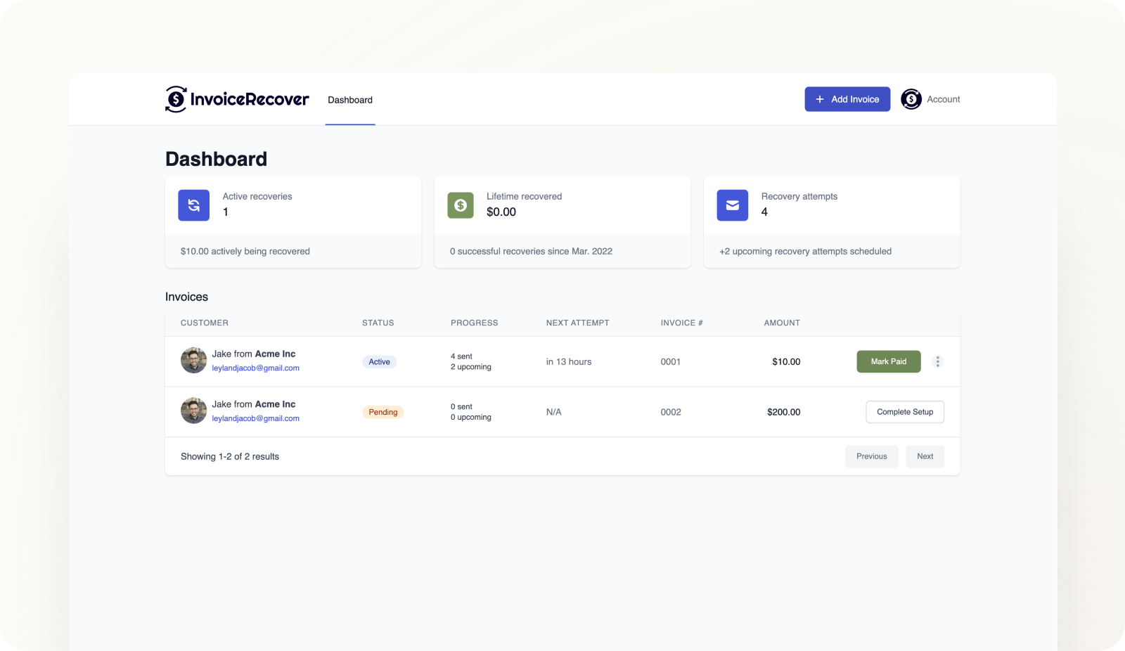
Task: Click 'Showing 1-2 of 2 results' text
Action: tap(230, 457)
